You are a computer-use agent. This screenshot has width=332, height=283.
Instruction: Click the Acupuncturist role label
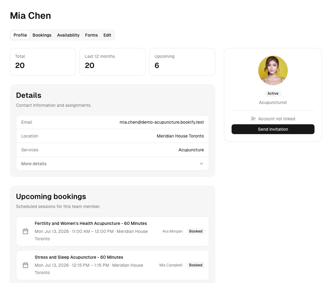(x=273, y=102)
